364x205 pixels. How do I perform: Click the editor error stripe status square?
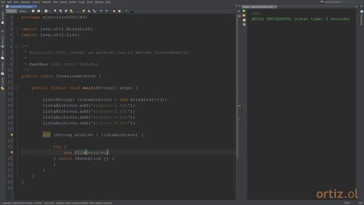click(x=239, y=16)
